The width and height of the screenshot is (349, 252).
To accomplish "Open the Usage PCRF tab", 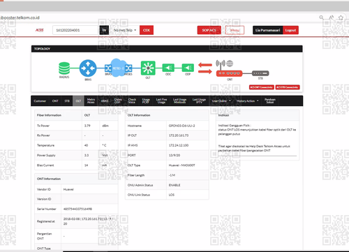I will [146, 101].
